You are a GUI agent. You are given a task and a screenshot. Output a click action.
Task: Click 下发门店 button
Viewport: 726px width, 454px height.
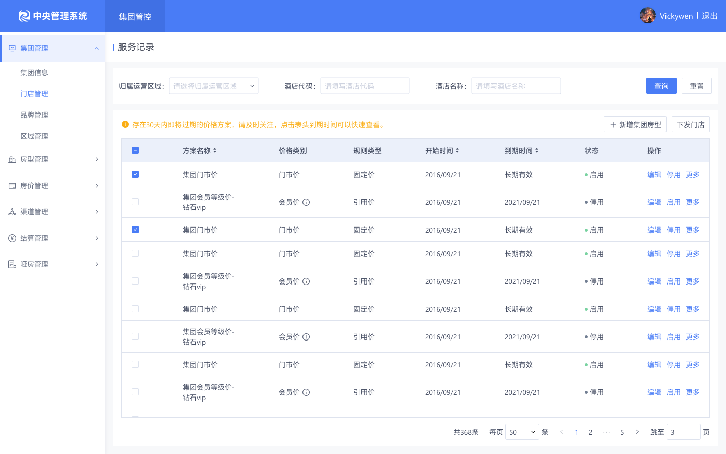[x=691, y=124]
